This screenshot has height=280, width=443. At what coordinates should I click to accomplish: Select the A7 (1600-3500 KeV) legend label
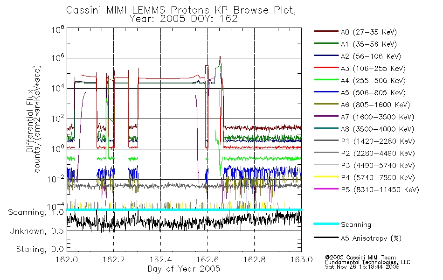coord(377,117)
